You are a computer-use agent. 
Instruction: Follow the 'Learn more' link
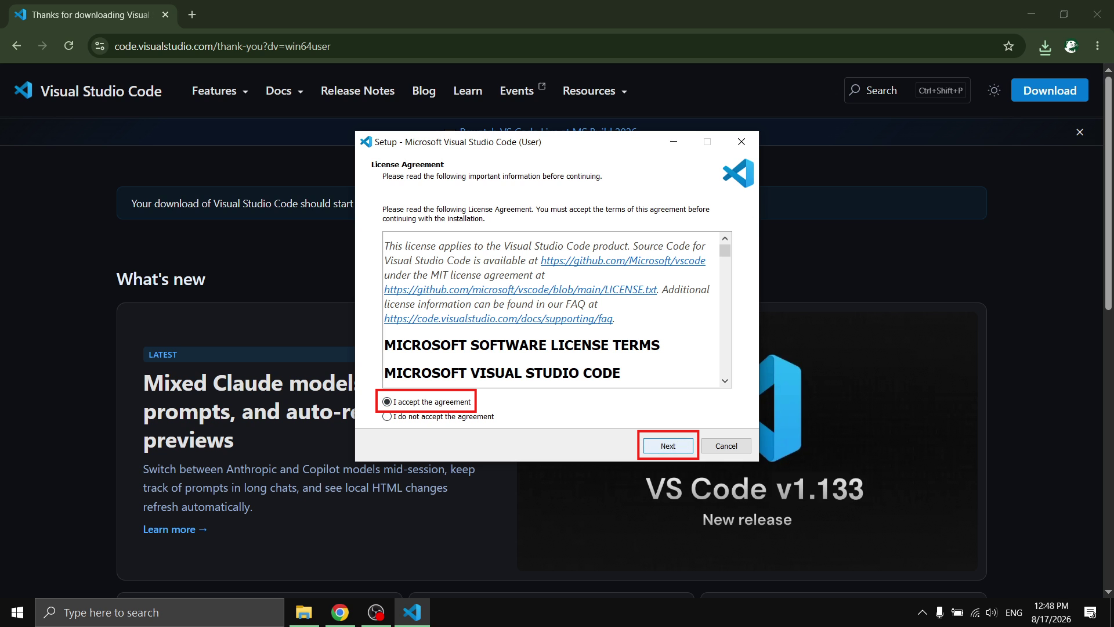tap(175, 529)
